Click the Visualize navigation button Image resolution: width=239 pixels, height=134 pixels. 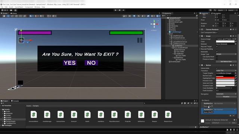(x=226, y=97)
